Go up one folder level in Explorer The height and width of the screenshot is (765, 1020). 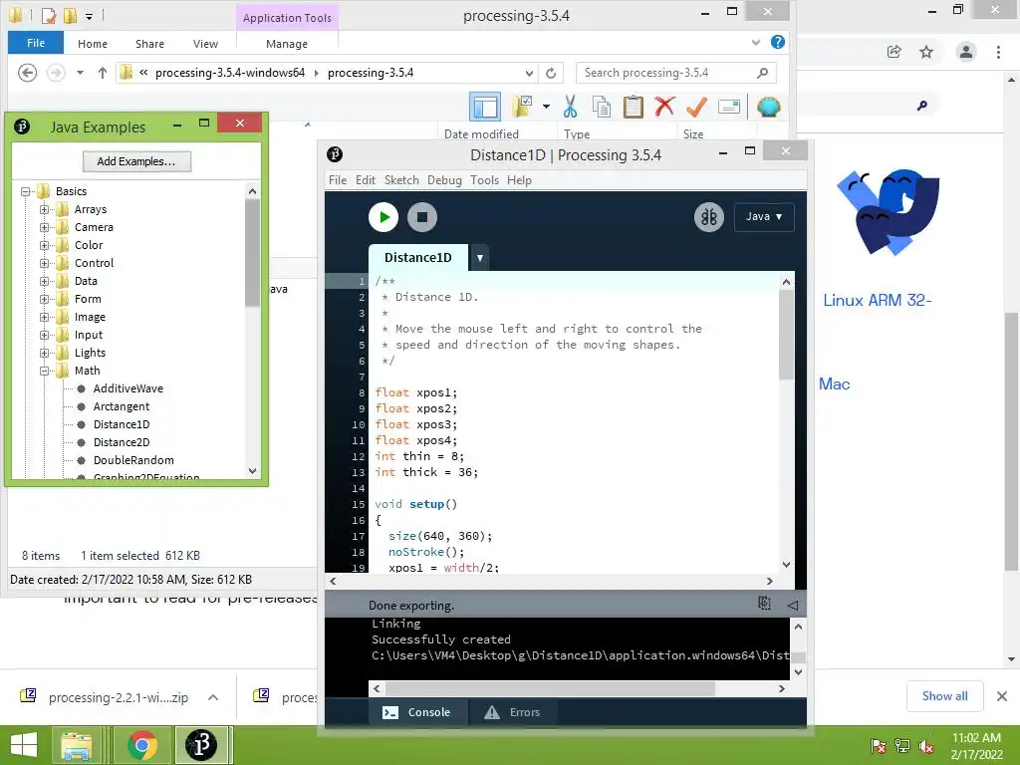pos(103,73)
